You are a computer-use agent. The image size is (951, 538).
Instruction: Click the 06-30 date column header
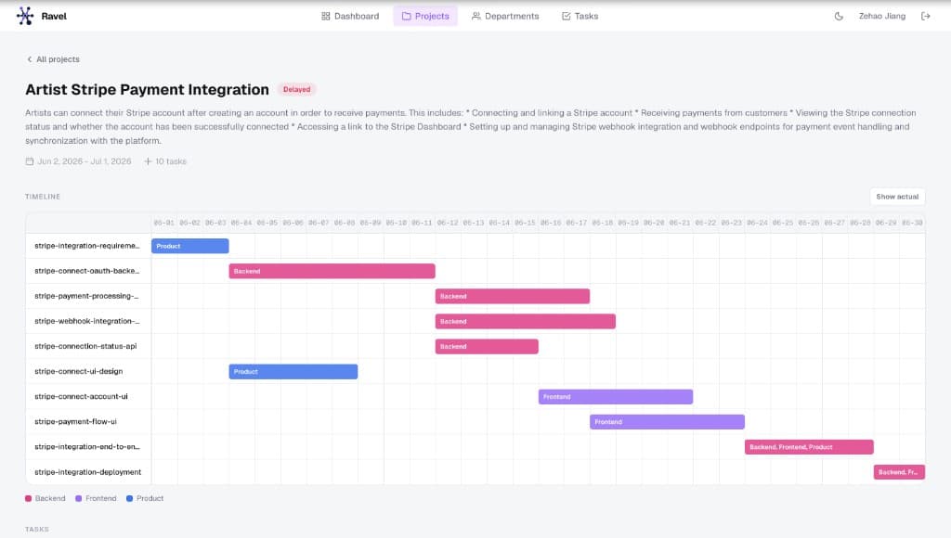tap(912, 223)
